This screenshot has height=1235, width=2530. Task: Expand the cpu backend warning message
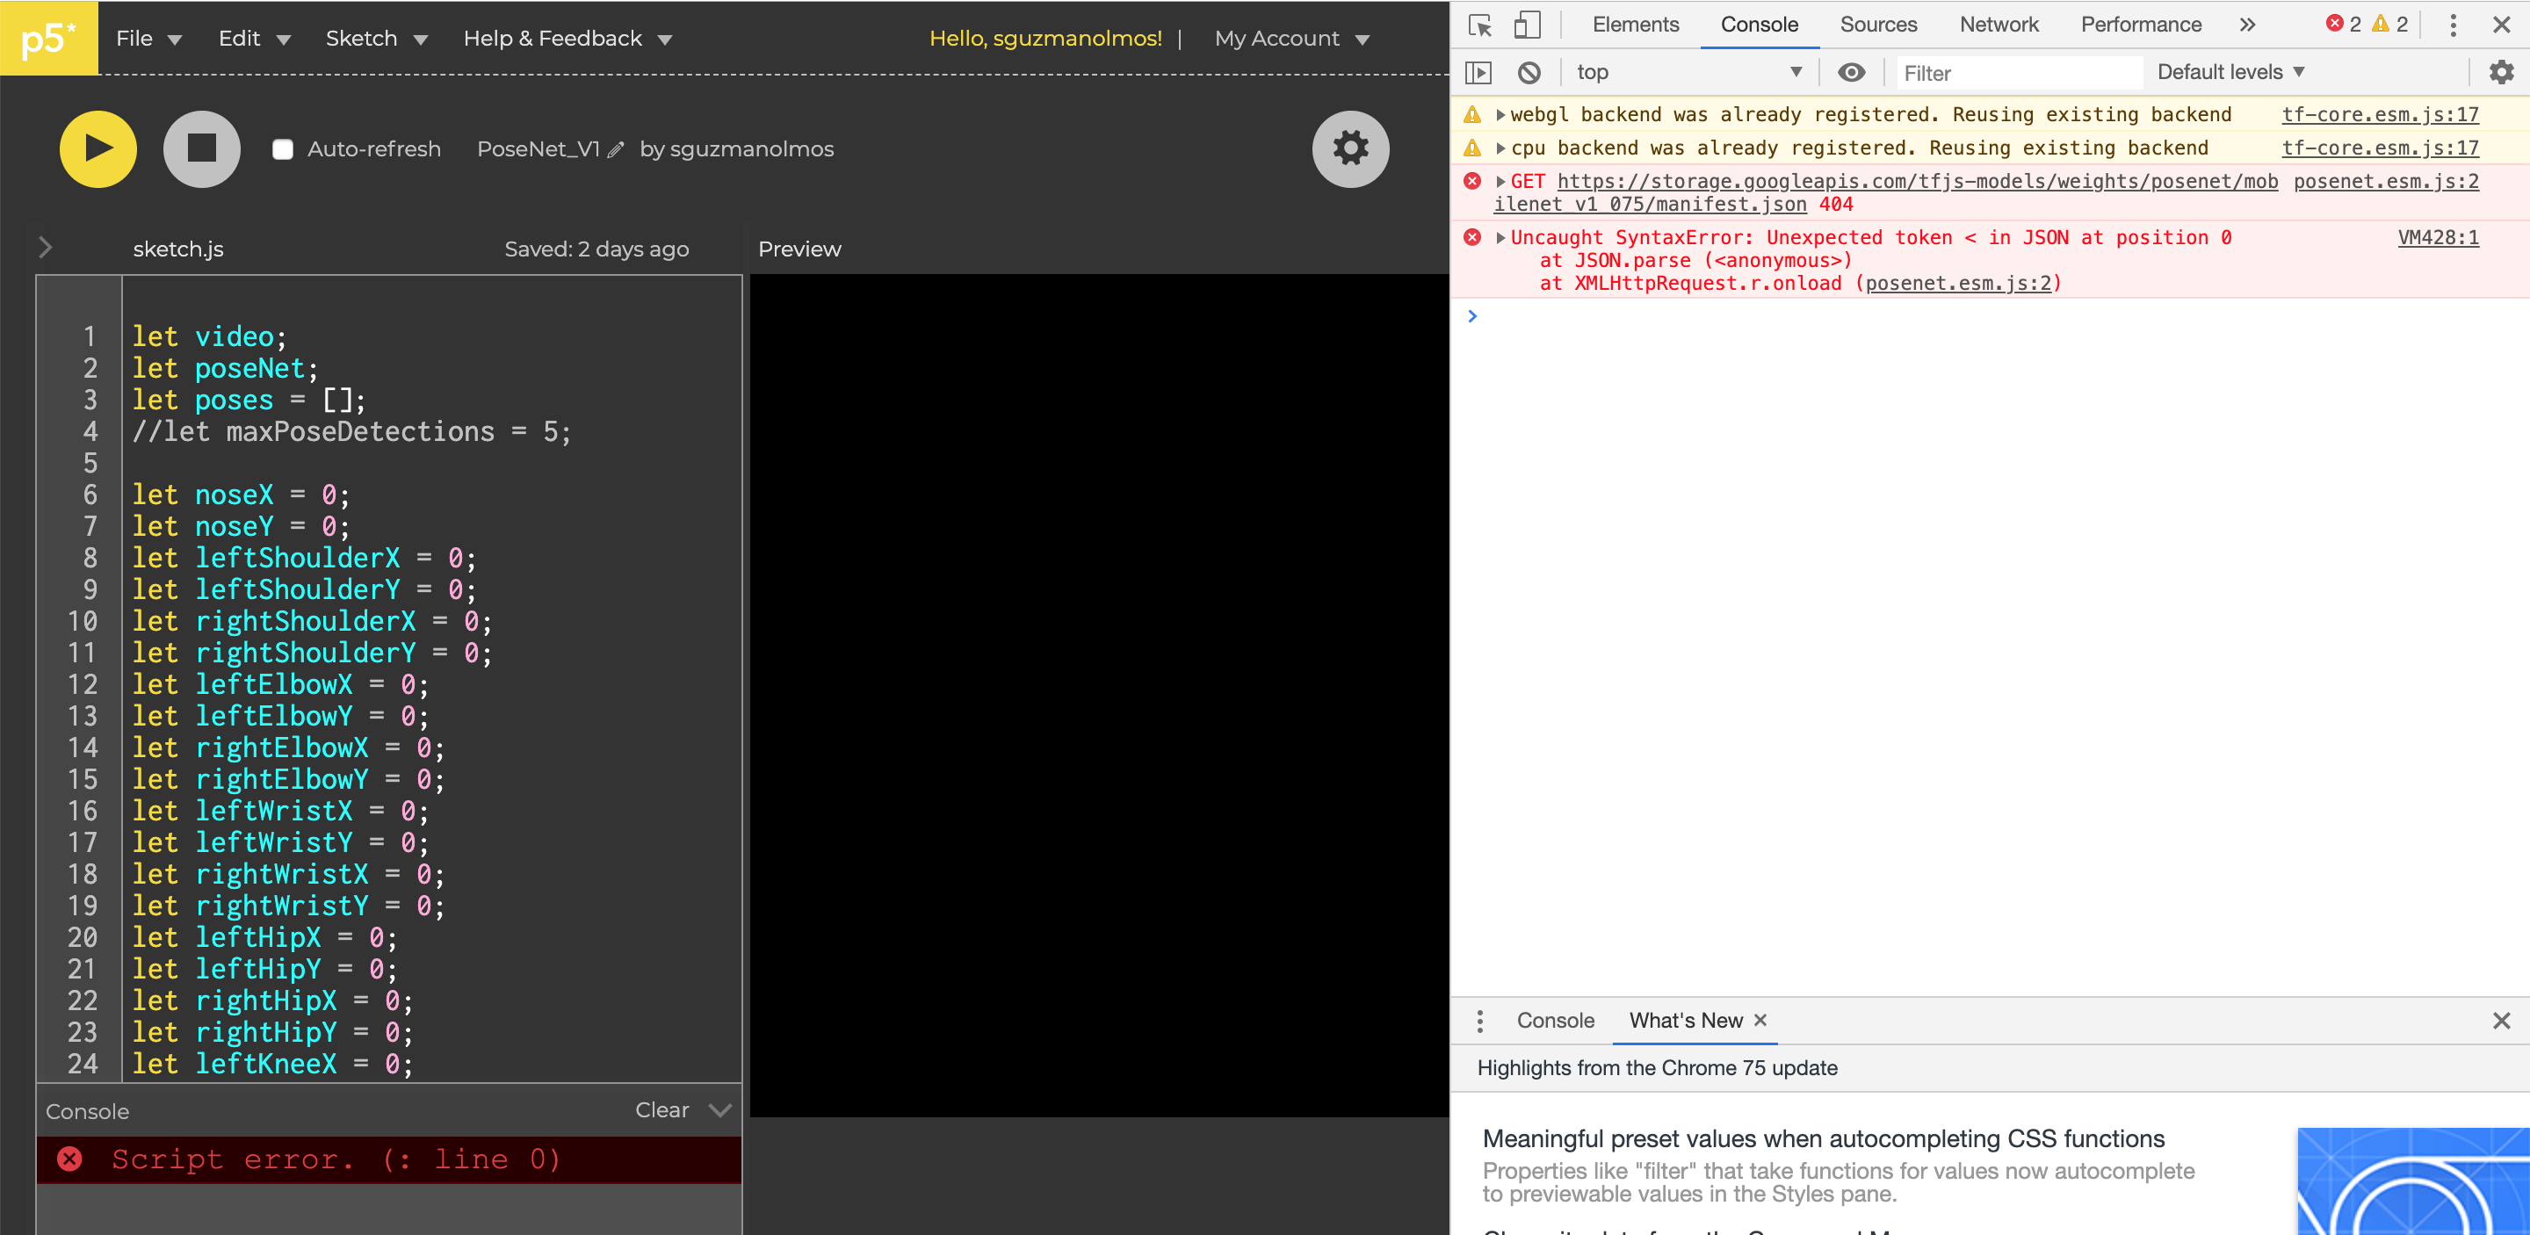(1500, 148)
